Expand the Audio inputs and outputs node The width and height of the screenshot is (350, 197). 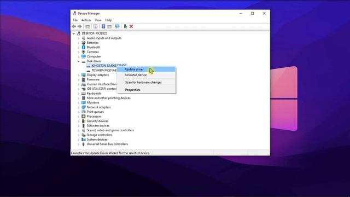click(78, 38)
